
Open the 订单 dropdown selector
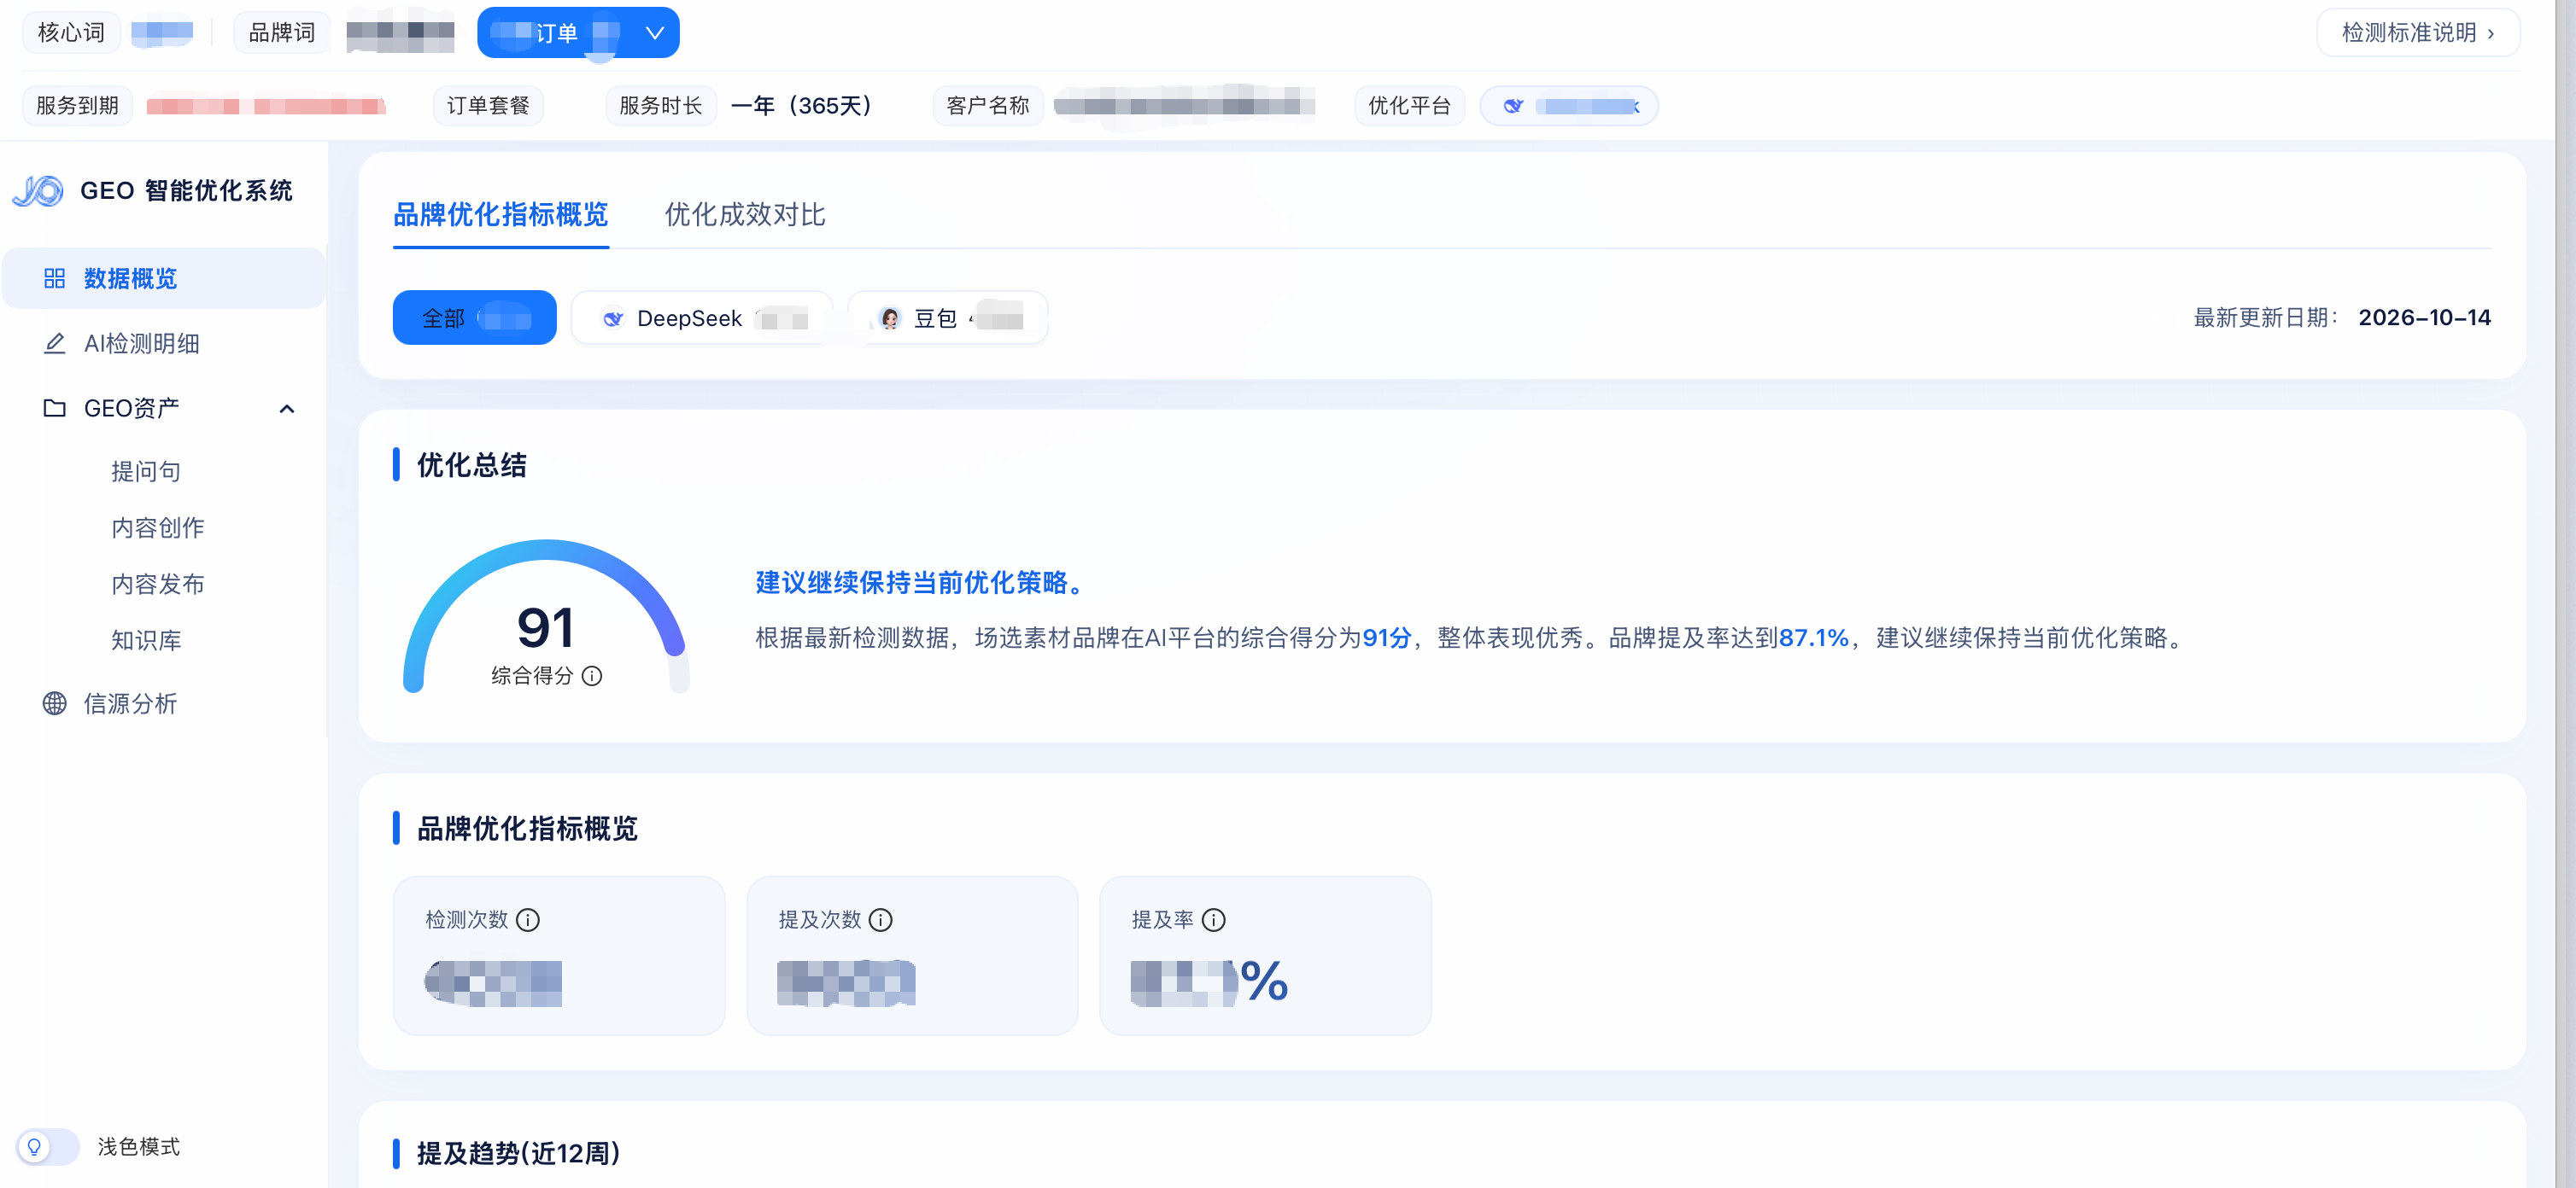click(x=578, y=33)
